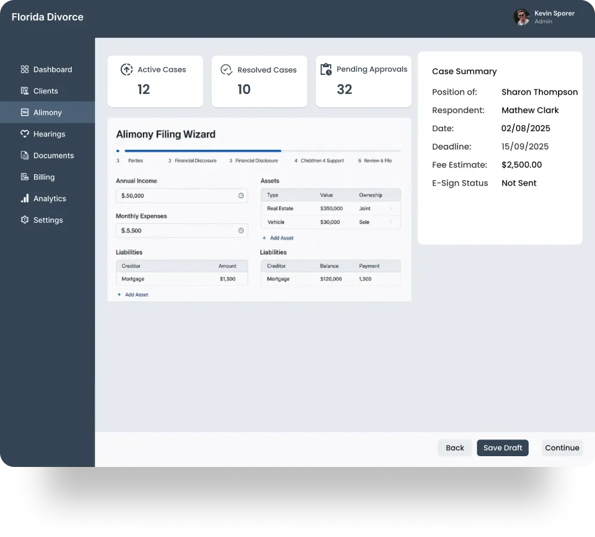Expand the Vehicle asset row chevron

coord(391,222)
